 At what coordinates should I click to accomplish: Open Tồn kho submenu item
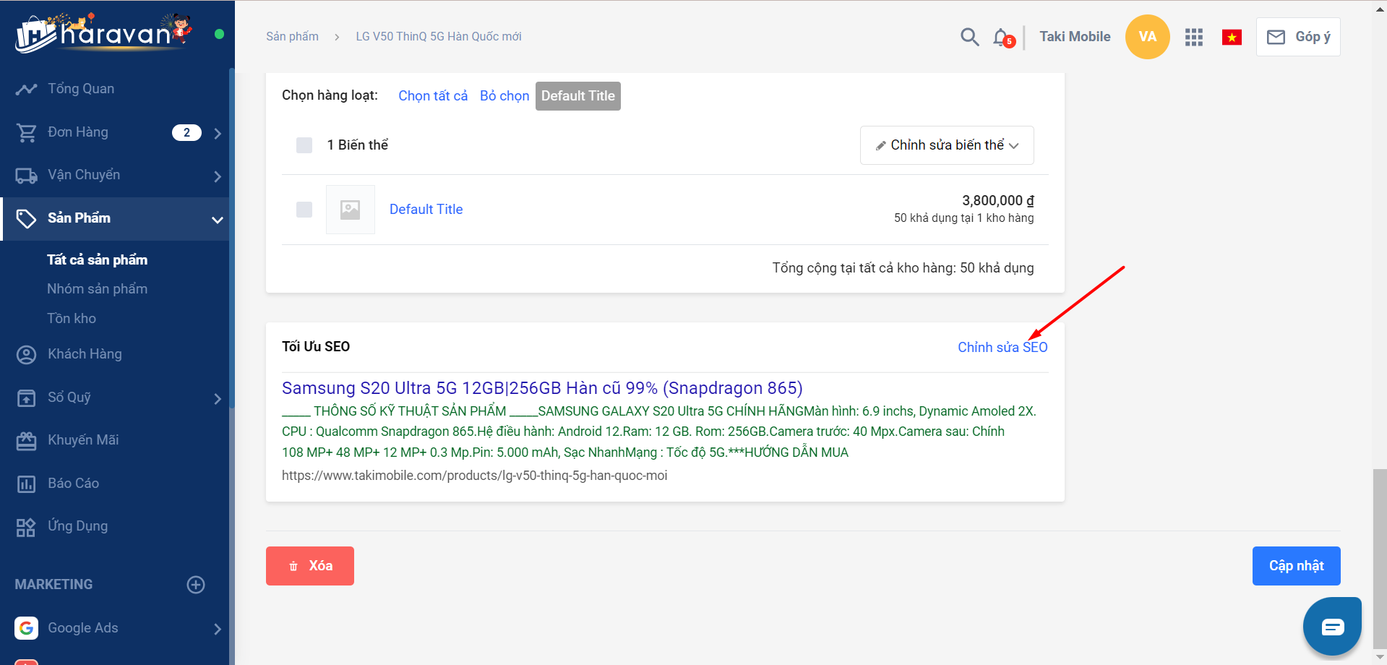72,319
